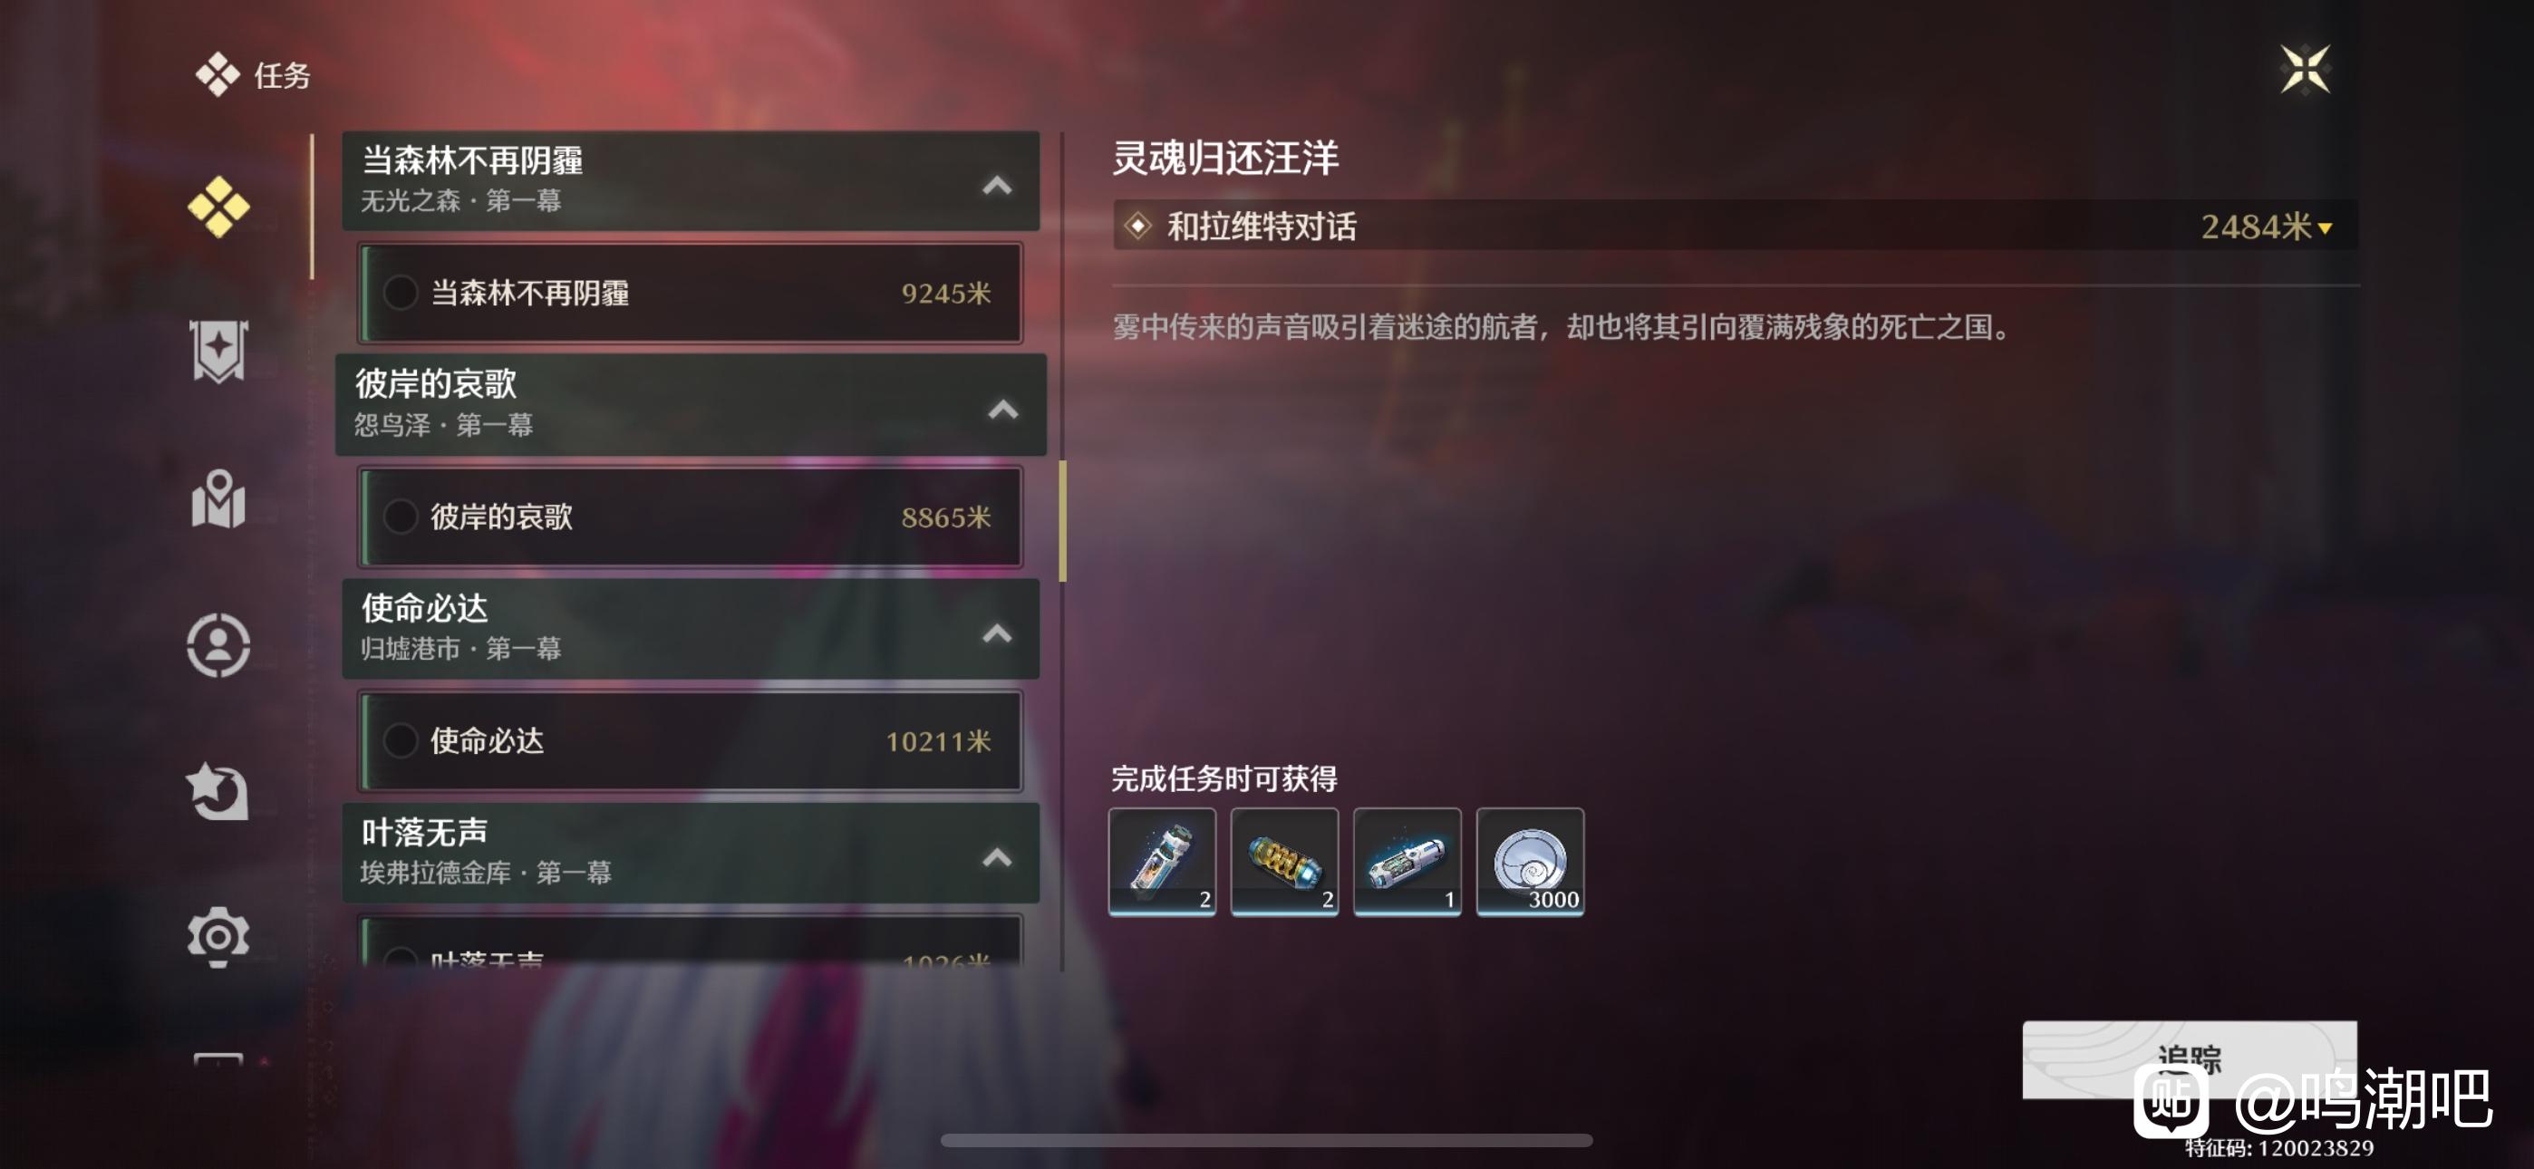Open the map pin exploration quests category
This screenshot has height=1169, width=2534.
coord(218,499)
